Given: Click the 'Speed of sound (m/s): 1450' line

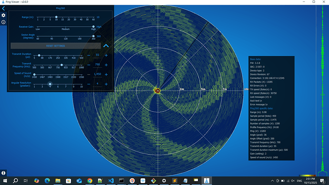Looking at the screenshot, I should tap(264, 157).
